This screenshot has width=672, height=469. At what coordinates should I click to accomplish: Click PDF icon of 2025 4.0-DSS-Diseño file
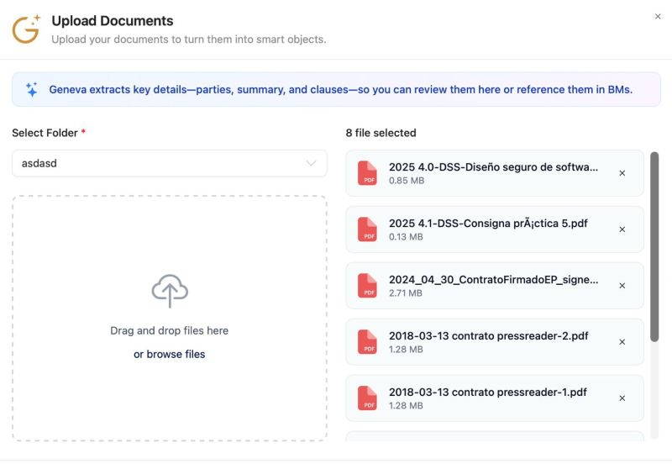tap(367, 173)
